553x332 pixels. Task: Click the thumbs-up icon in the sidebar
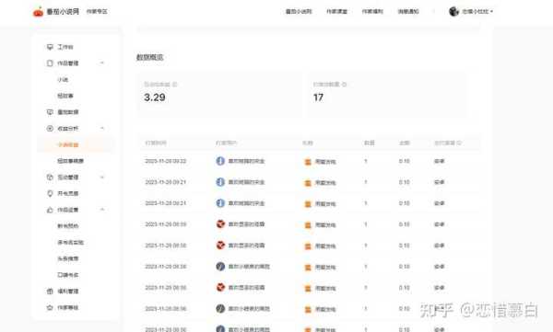point(50,210)
